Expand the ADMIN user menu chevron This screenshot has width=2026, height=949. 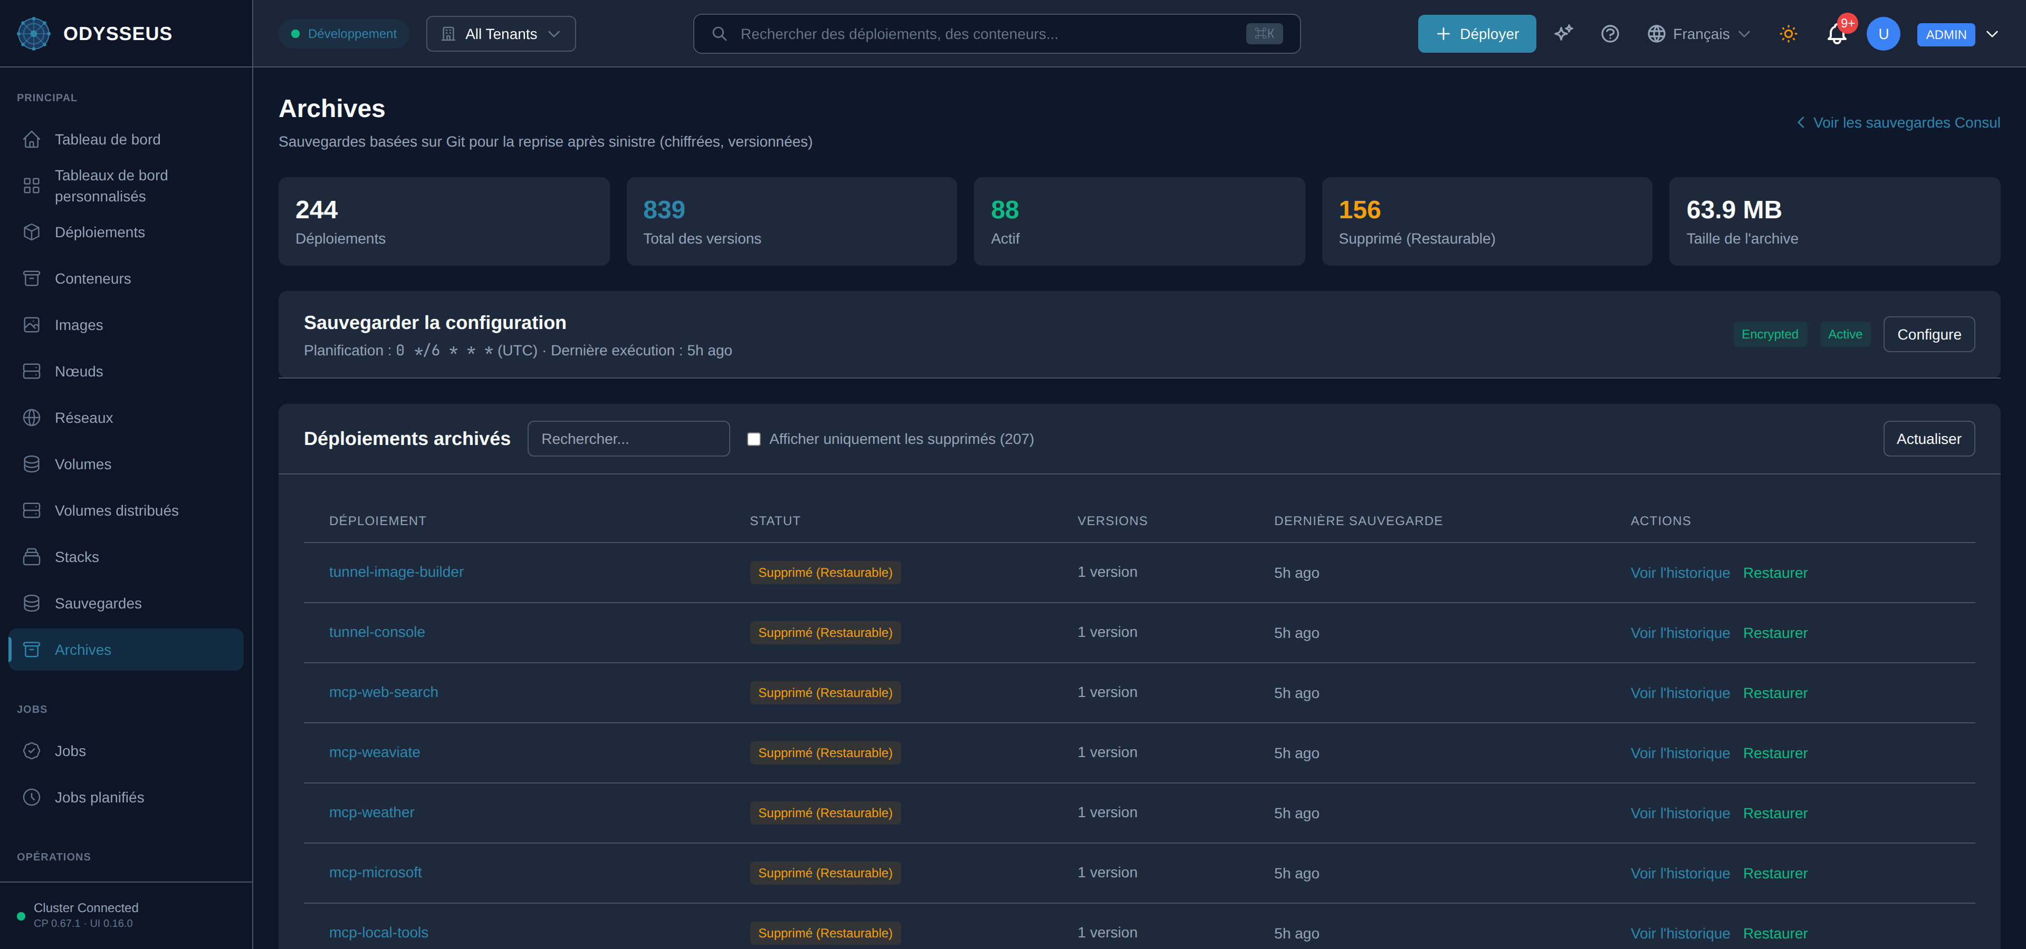pos(1992,34)
